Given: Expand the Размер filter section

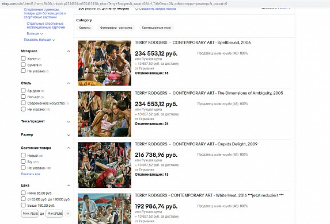Looking at the screenshot, I should tap(69, 135).
